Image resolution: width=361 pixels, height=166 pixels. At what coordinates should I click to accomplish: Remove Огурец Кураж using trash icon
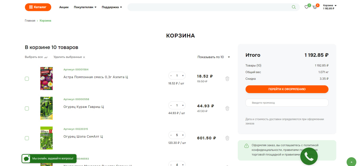[227, 108]
